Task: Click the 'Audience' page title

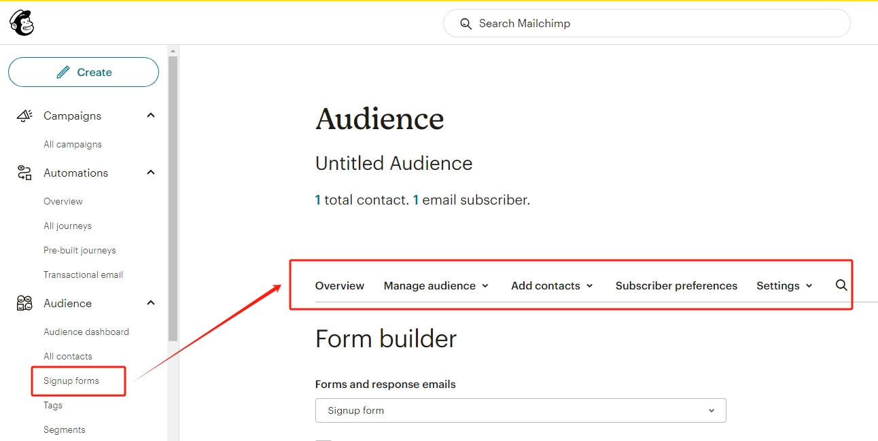Action: click(380, 119)
